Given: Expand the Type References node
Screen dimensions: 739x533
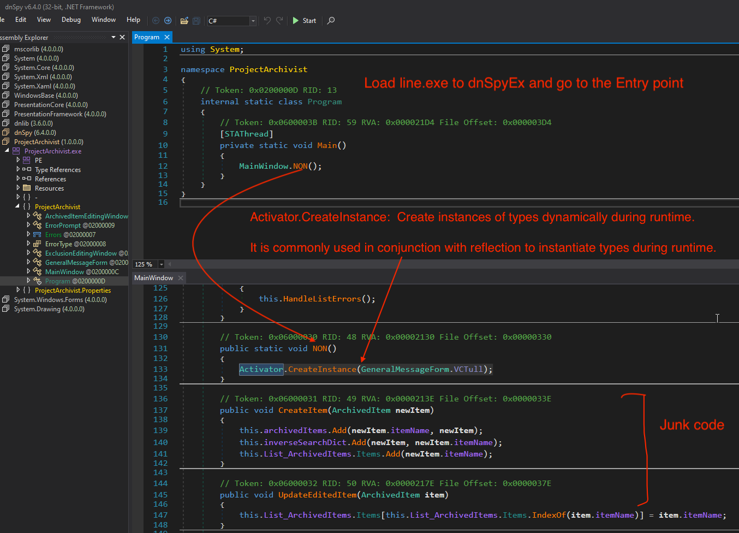Looking at the screenshot, I should pyautogui.click(x=18, y=169).
